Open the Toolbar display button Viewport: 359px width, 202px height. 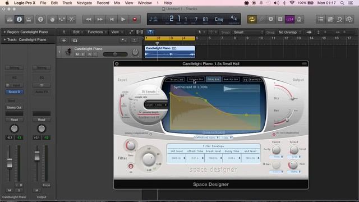pyautogui.click(x=29, y=20)
